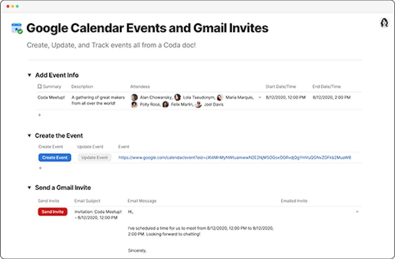This screenshot has width=395, height=259.
Task: Open the Attendees dropdown chevron
Action: [260, 97]
